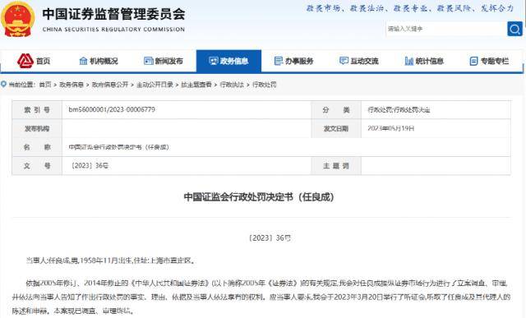Image resolution: width=526 pixels, height=318 pixels.
Task: Open 行政处罚 breadcrumb link
Action: pyautogui.click(x=265, y=85)
